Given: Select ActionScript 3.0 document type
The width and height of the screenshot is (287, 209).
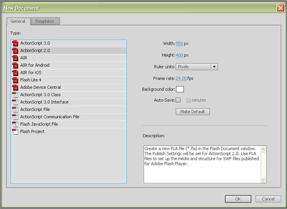Looking at the screenshot, I should coord(69,43).
